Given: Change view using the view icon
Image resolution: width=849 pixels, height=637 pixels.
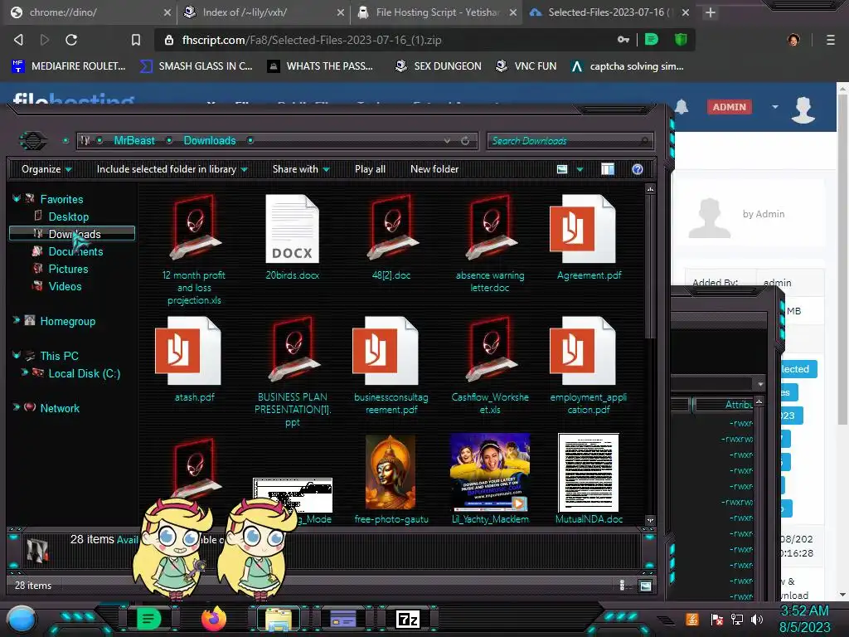Looking at the screenshot, I should pyautogui.click(x=562, y=169).
